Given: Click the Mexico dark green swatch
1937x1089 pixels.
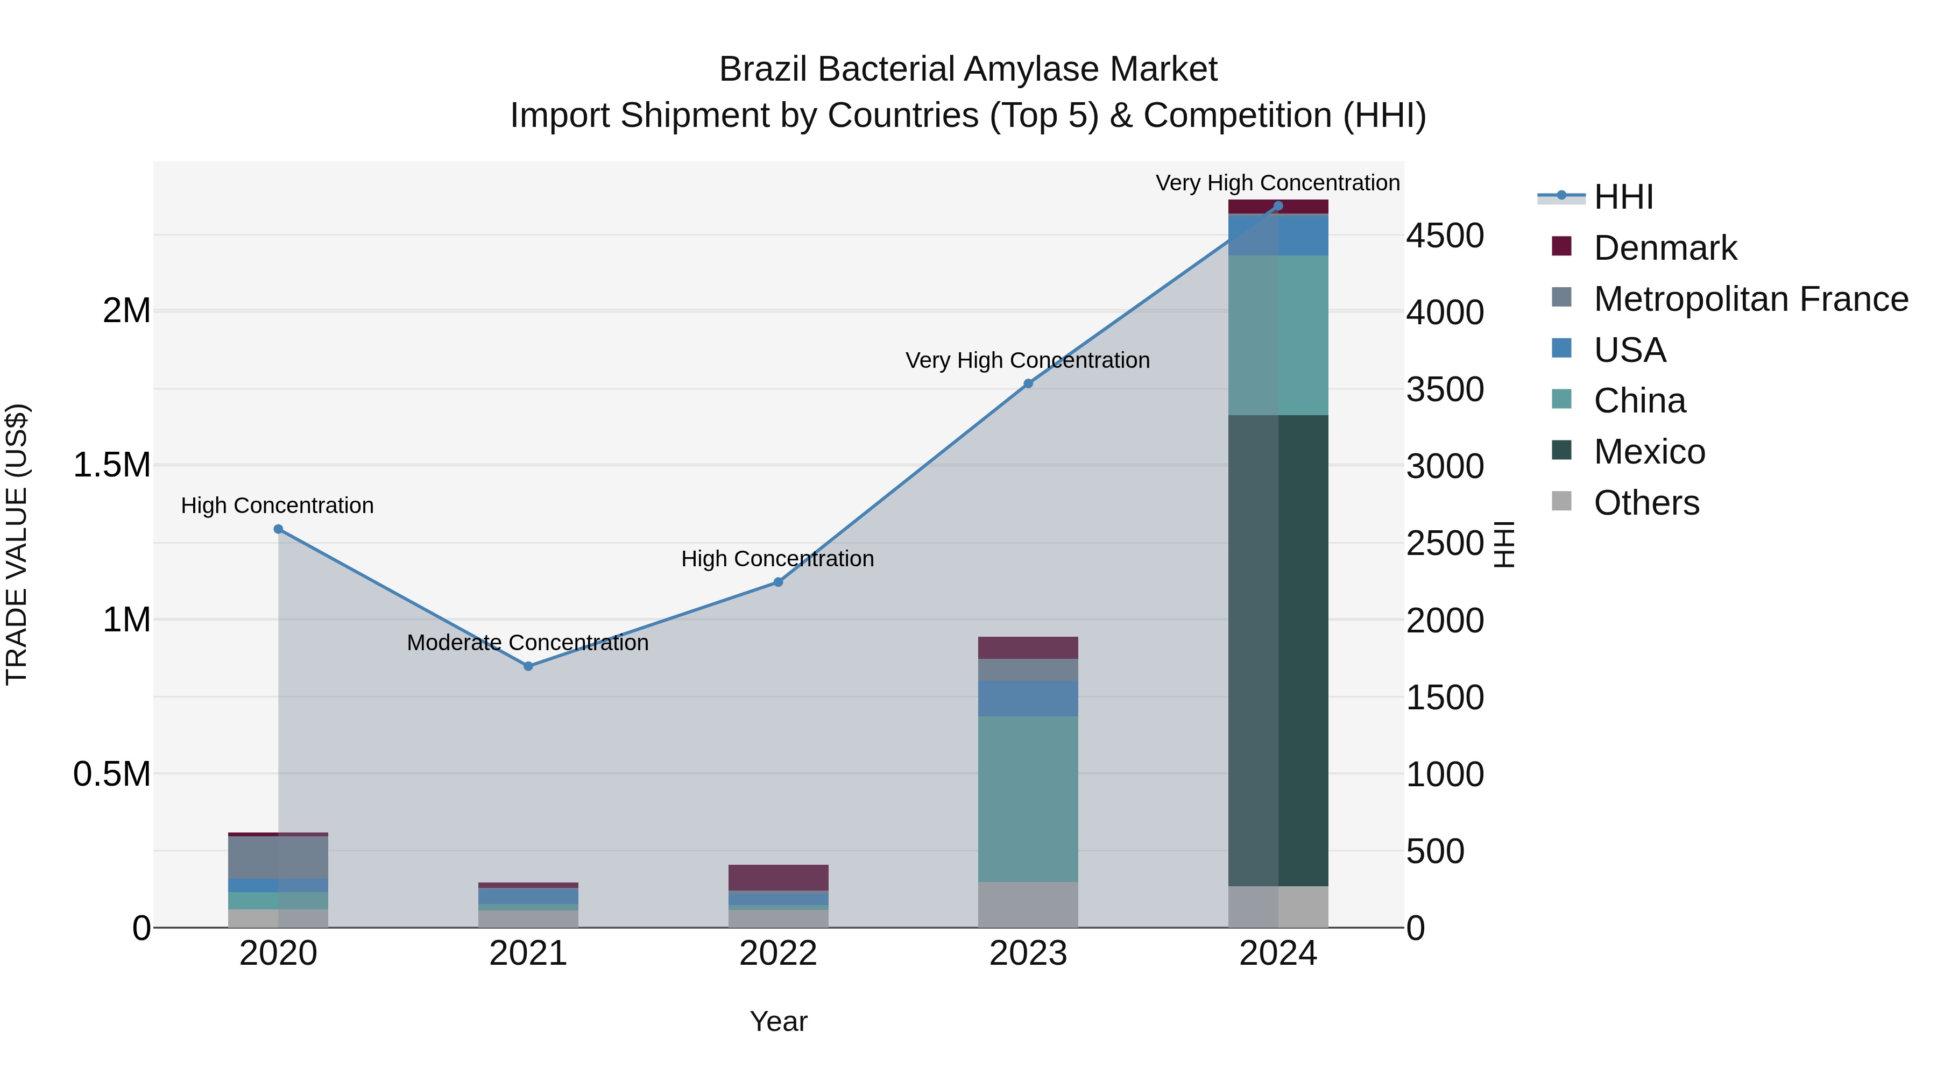Looking at the screenshot, I should tap(1562, 450).
